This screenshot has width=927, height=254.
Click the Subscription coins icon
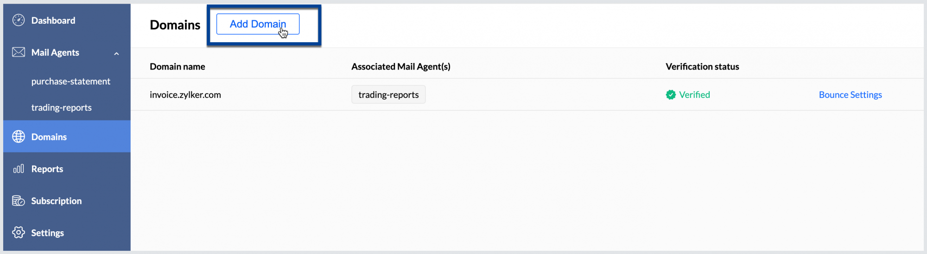(x=19, y=201)
